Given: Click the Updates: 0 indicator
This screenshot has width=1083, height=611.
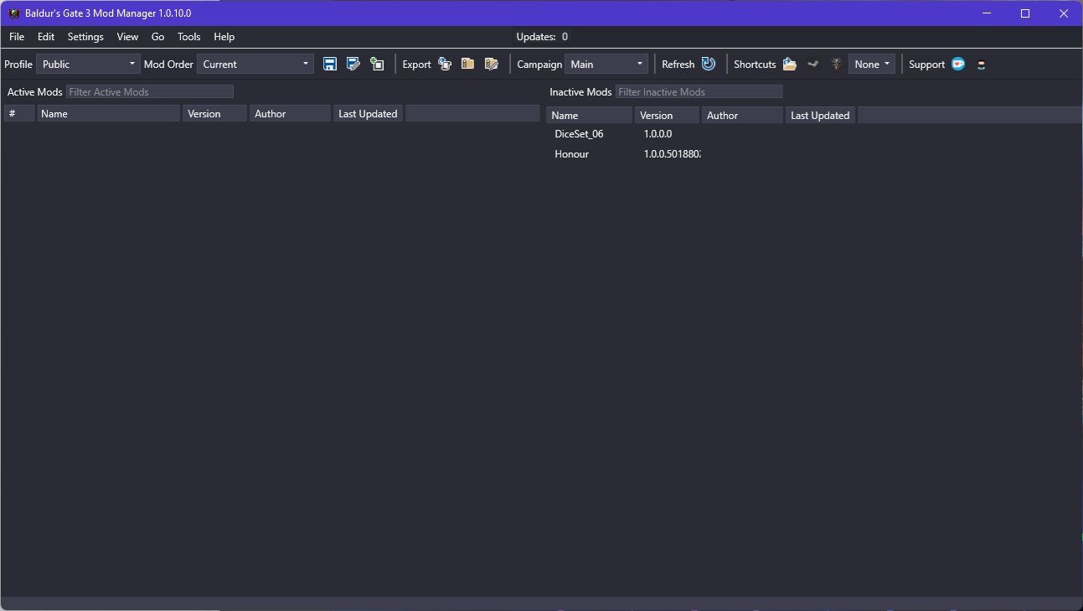Looking at the screenshot, I should [x=542, y=37].
